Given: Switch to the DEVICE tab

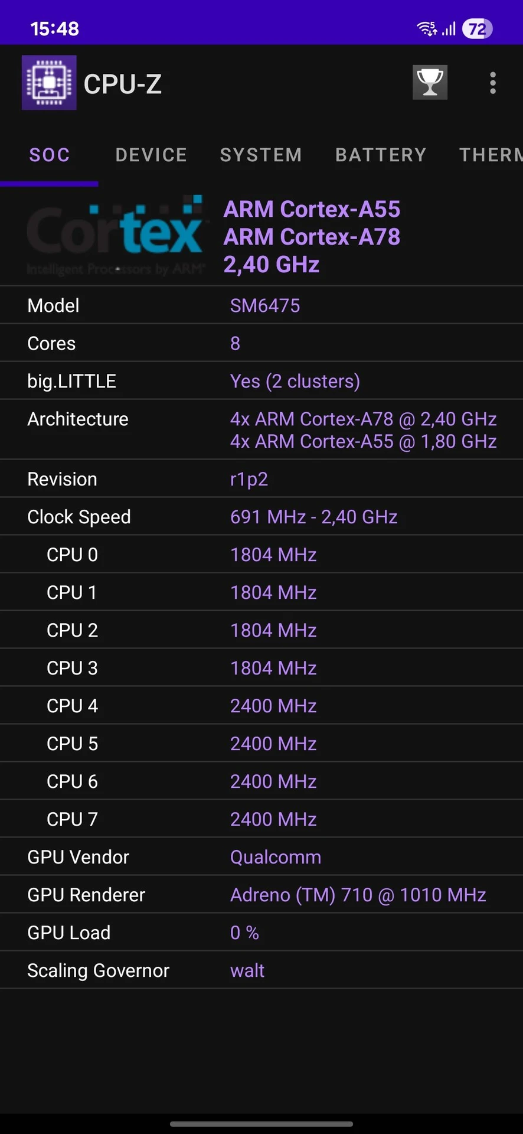Looking at the screenshot, I should [151, 155].
